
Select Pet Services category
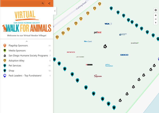[x=27, y=65]
